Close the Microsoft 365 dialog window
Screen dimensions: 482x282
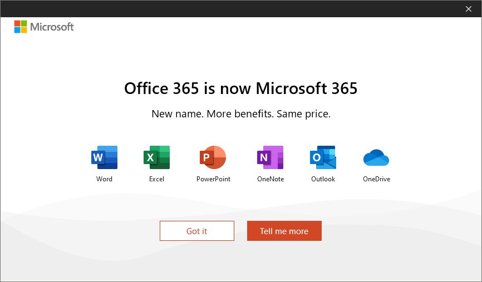coord(468,8)
